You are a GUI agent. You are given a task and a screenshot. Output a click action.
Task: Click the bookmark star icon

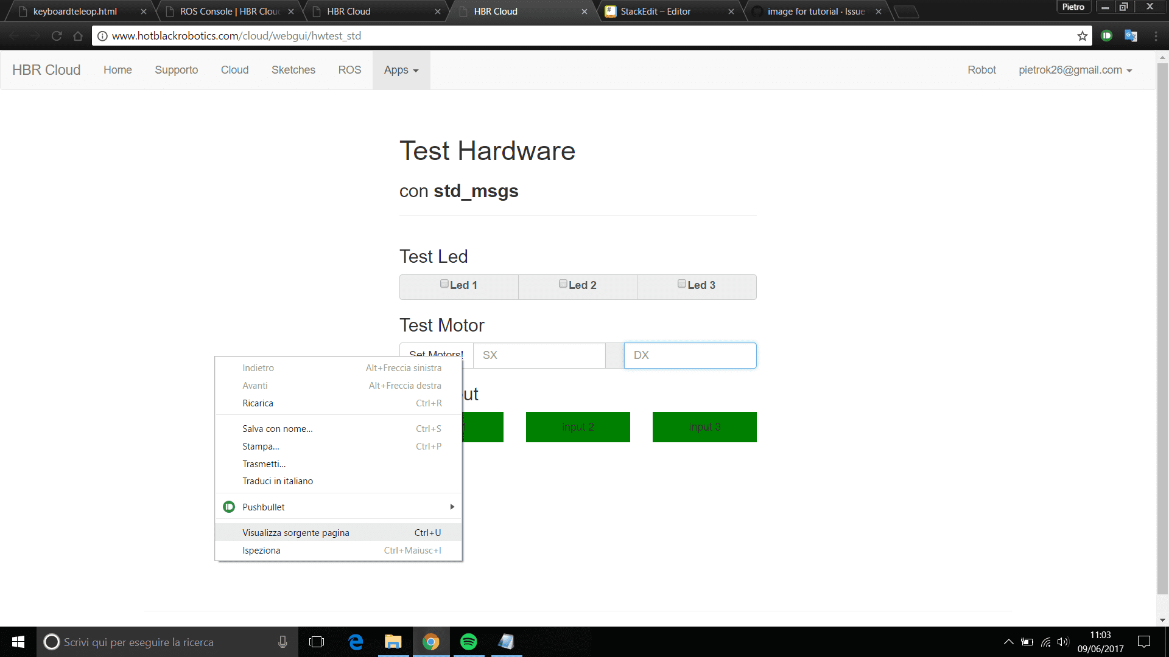click(1082, 36)
